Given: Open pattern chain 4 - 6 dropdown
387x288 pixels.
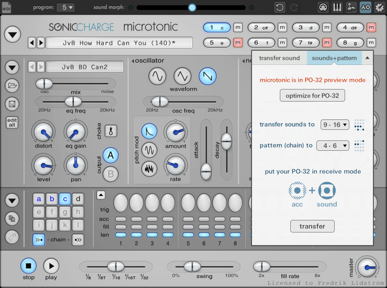Looking at the screenshot, I should [x=333, y=146].
